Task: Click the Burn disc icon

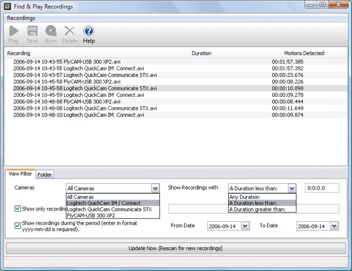Action: tap(51, 31)
